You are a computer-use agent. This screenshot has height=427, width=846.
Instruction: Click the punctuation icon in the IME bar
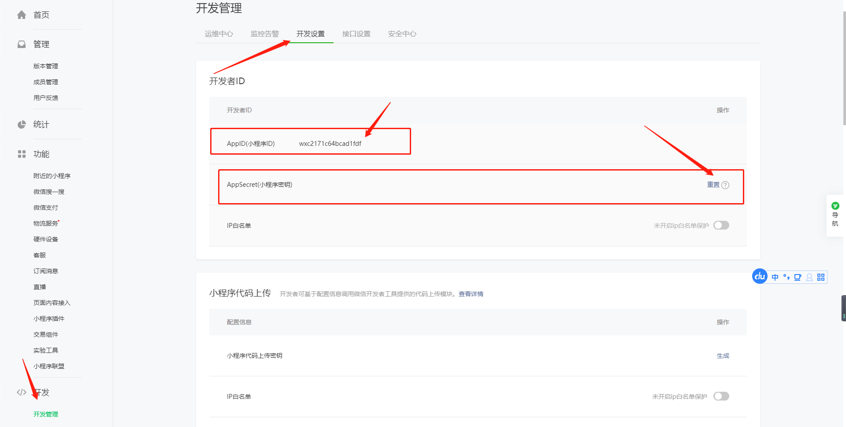[x=787, y=277]
